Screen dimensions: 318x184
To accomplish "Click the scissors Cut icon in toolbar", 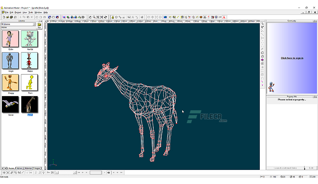I will [21, 17].
